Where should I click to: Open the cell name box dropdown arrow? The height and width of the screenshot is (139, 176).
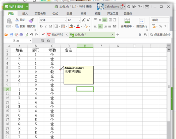point(30,41)
